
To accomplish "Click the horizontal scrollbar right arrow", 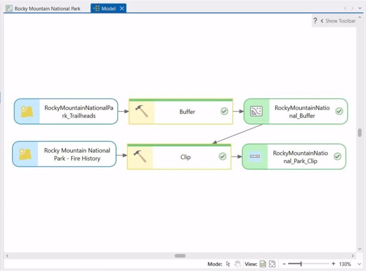I will pyautogui.click(x=353, y=256).
